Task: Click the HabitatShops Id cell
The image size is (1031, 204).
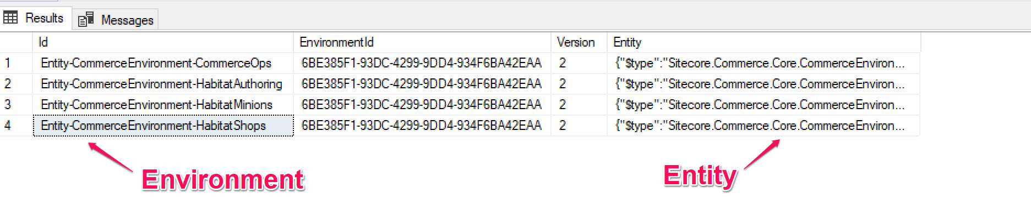Action: tap(163, 126)
